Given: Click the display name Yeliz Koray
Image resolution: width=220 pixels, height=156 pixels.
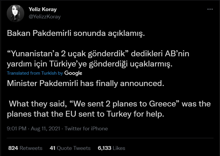Looking at the screenshot, I should coord(43,9).
